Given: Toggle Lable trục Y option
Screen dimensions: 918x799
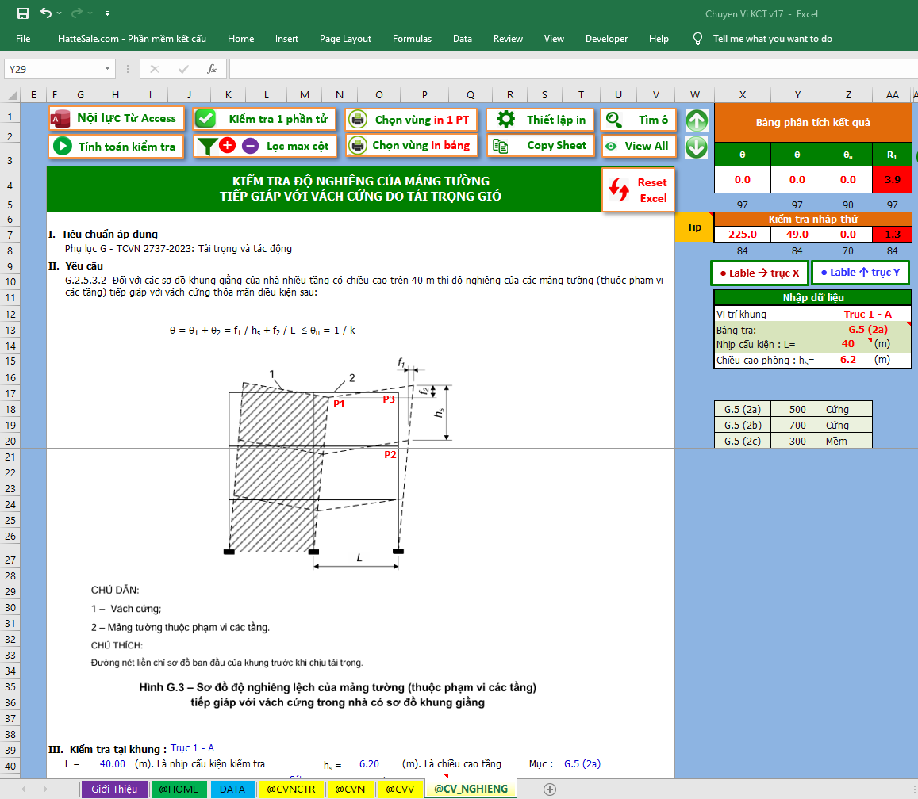Looking at the screenshot, I should pyautogui.click(x=860, y=273).
